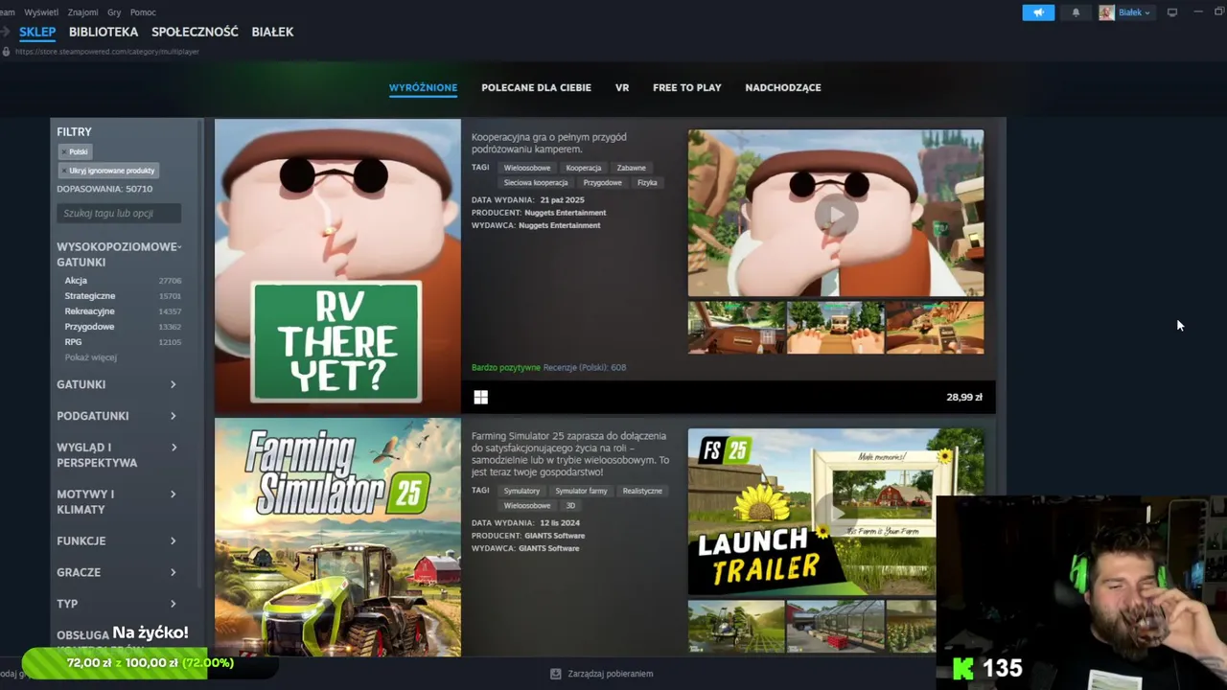Switch to the FREE TO PLAY tab
1227x690 pixels.
(x=687, y=87)
